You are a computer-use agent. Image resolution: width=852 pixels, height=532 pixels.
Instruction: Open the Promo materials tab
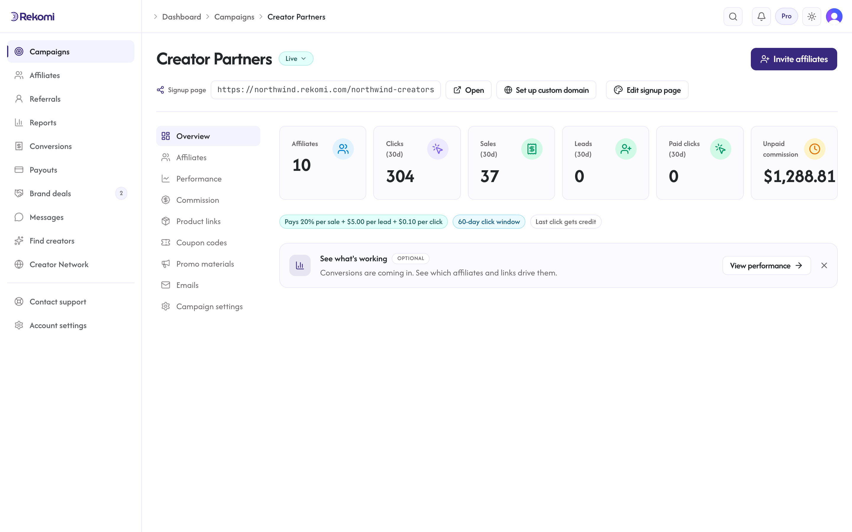(x=208, y=264)
